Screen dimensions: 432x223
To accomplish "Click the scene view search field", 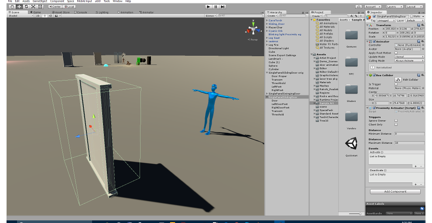I will pos(240,16).
